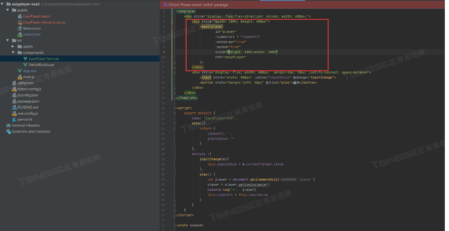The width and height of the screenshot is (449, 231).
Task: Collapse the src folder arrow
Action: (8, 41)
